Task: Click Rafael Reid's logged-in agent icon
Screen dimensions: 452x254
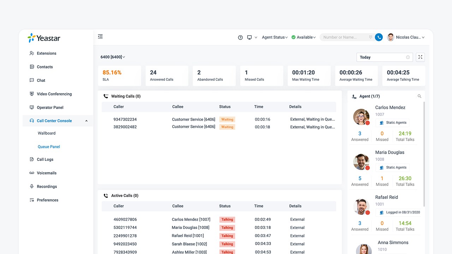Action: coord(381,212)
